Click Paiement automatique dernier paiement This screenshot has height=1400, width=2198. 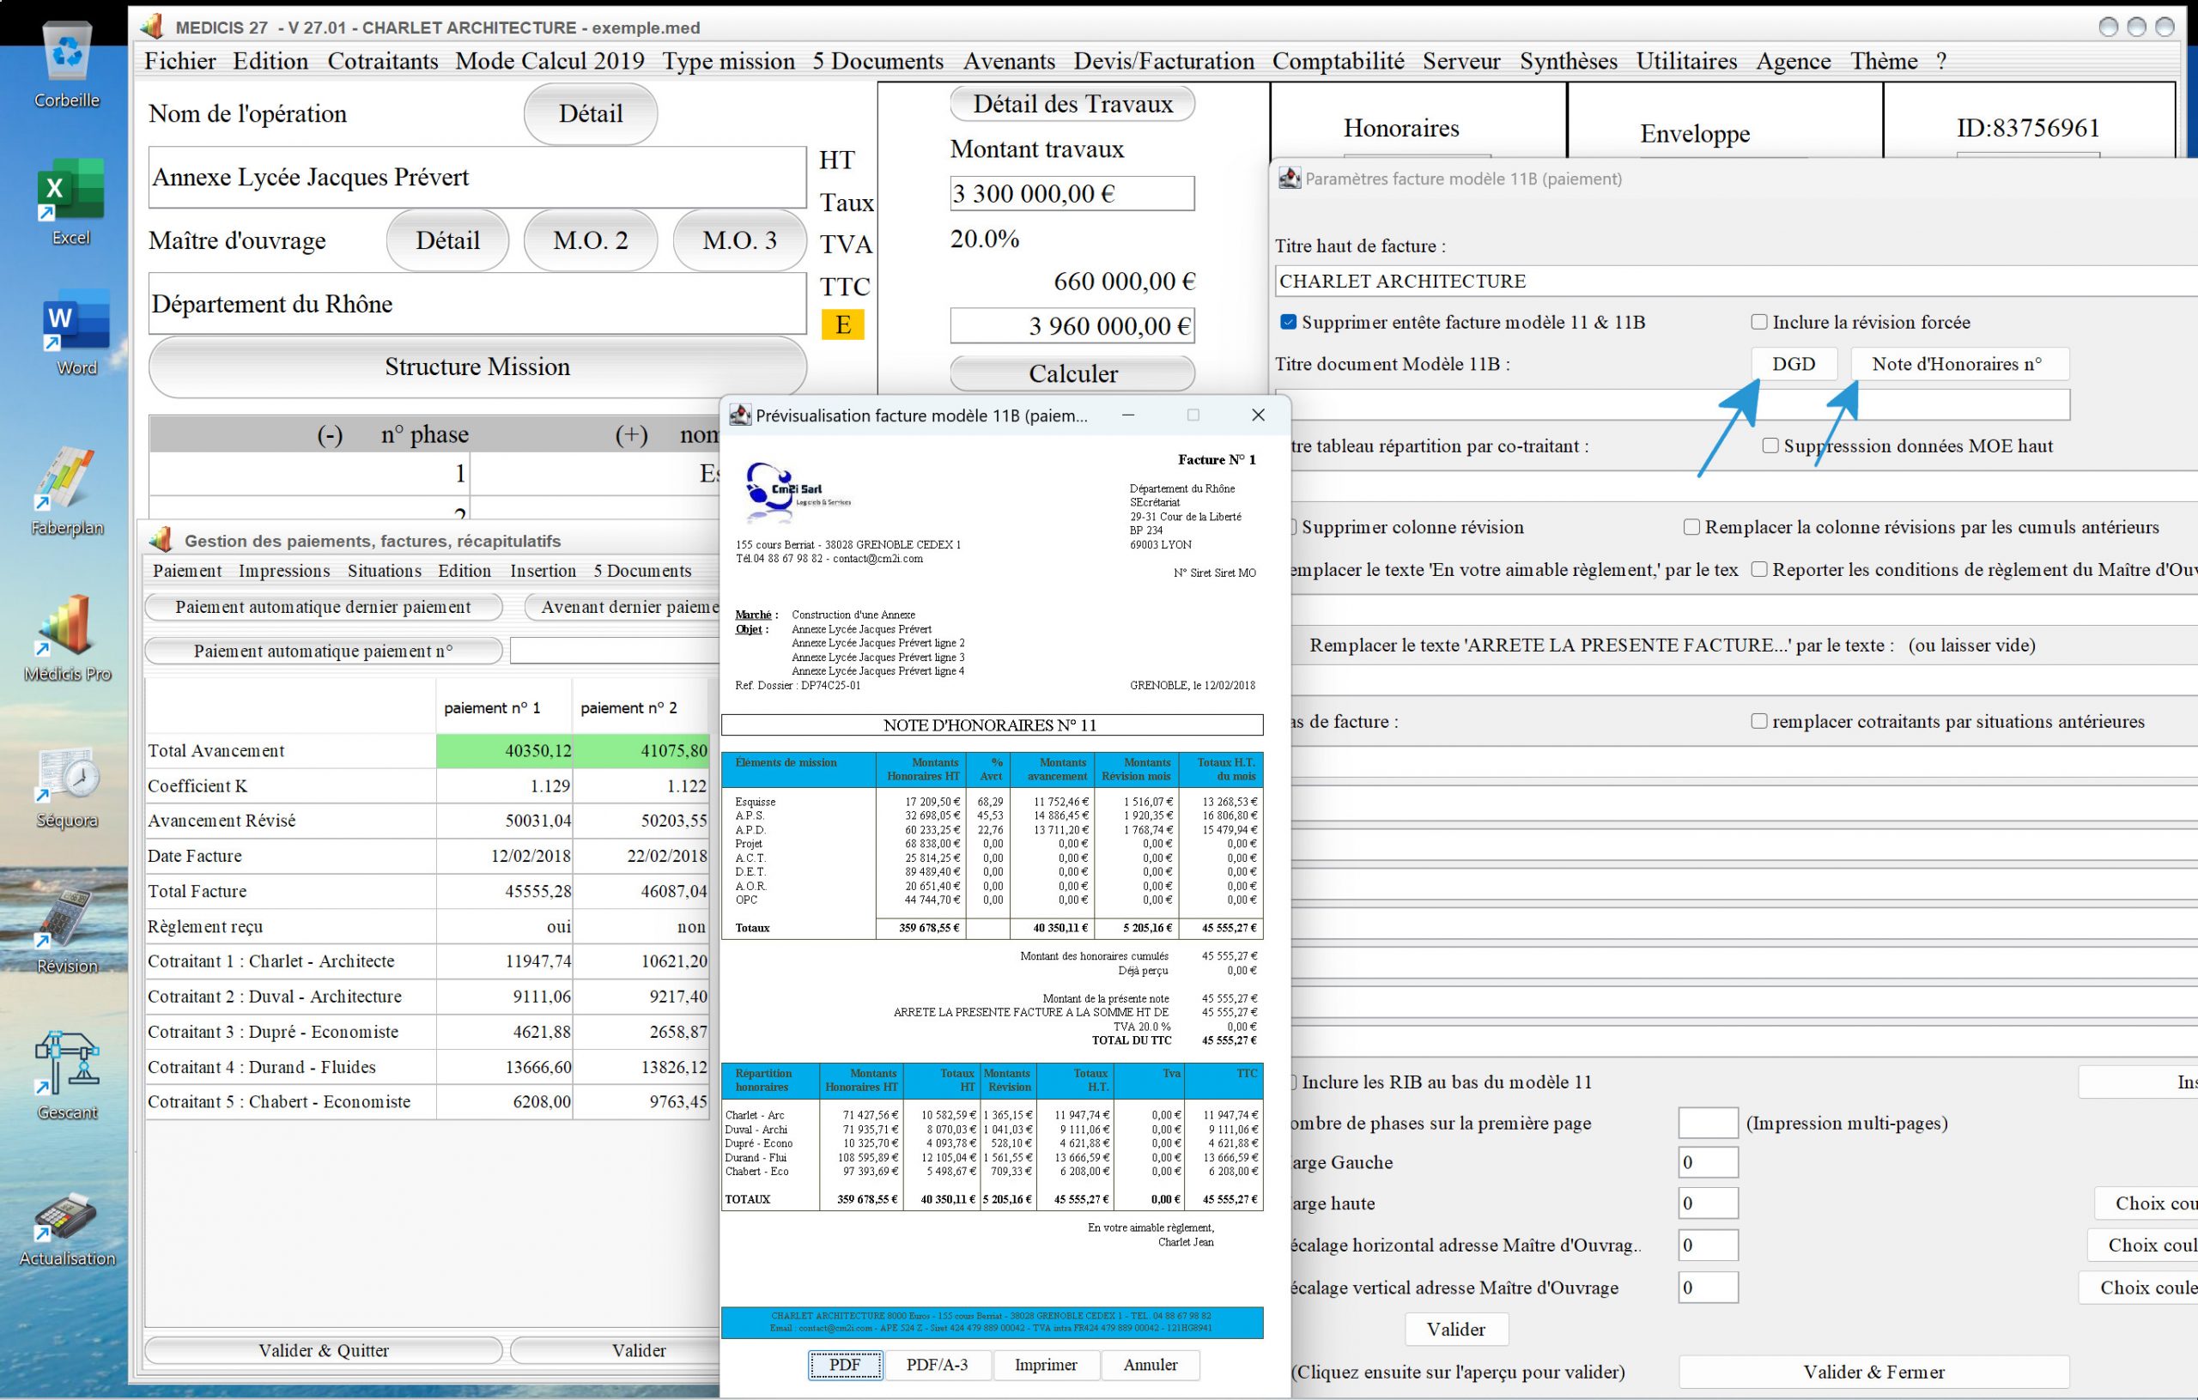coord(323,607)
